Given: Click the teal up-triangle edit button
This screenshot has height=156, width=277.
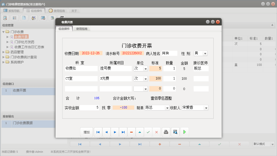Looking at the screenshot, I should 140,132.
